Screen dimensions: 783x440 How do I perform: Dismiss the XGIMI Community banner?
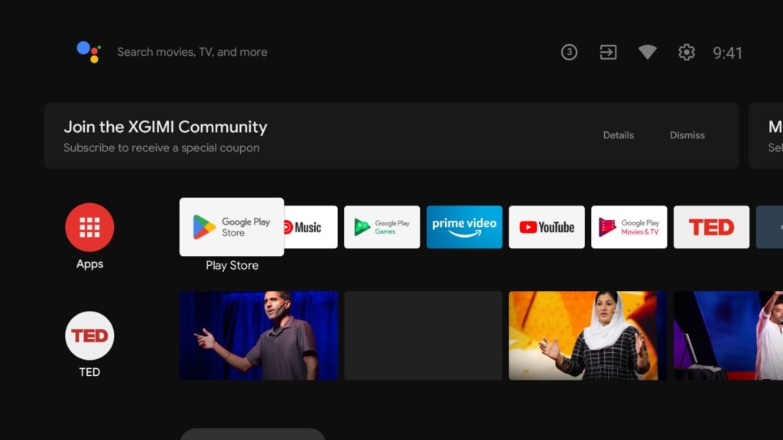[687, 135]
